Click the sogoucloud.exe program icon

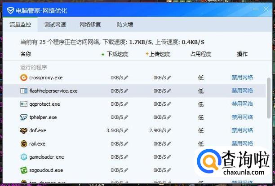[24, 170]
